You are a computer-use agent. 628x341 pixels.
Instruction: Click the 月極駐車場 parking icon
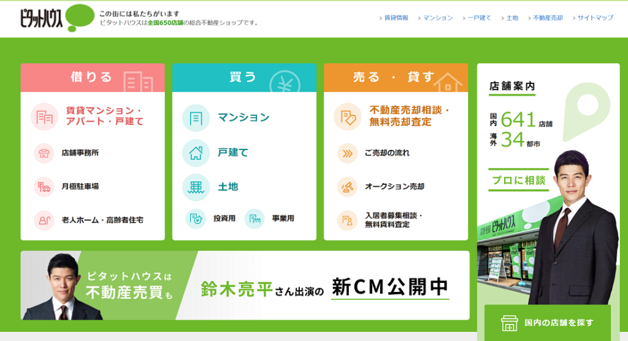pyautogui.click(x=44, y=187)
